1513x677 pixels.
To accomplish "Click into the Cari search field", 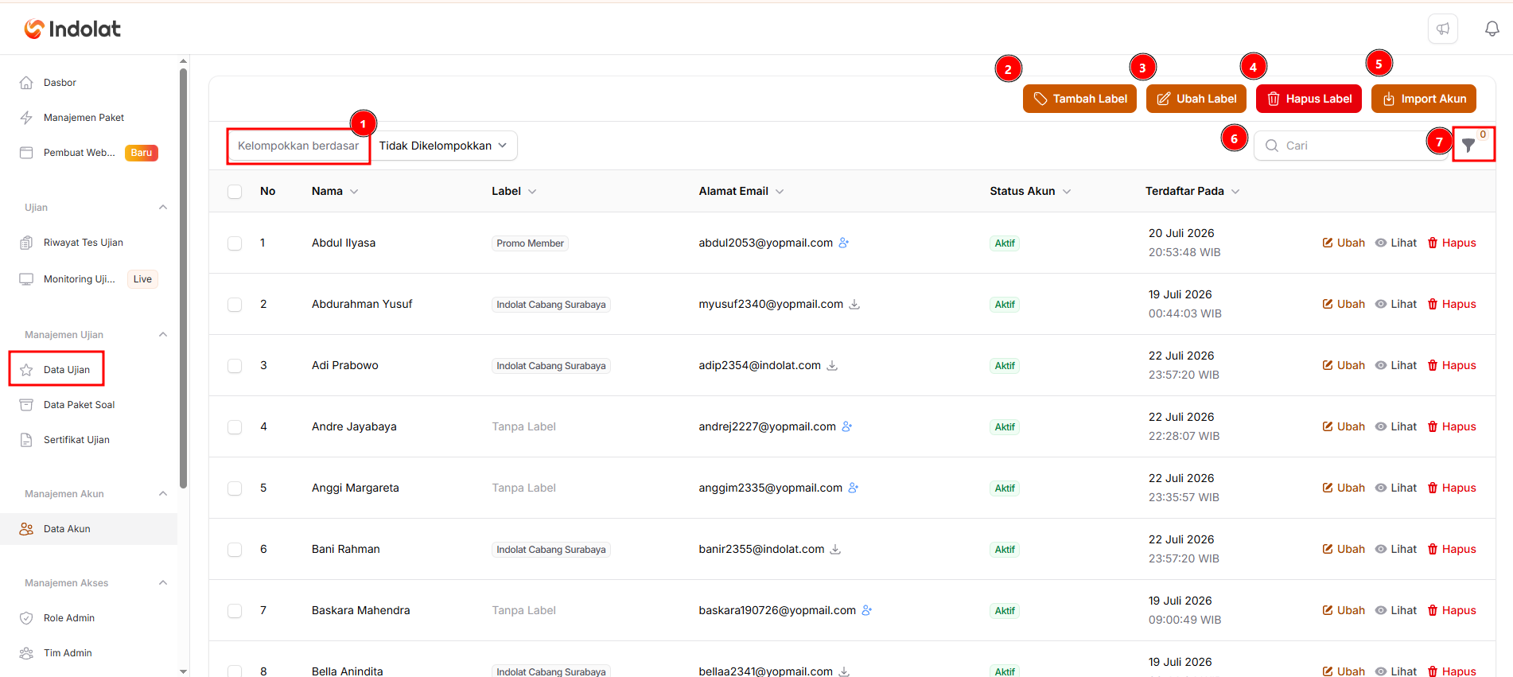I will click(1351, 146).
